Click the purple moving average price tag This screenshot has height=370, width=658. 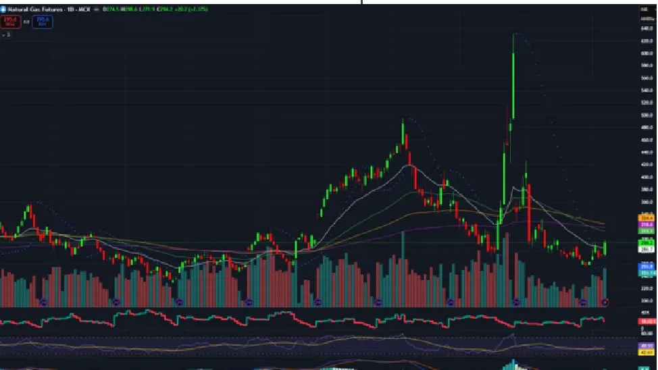[647, 225]
